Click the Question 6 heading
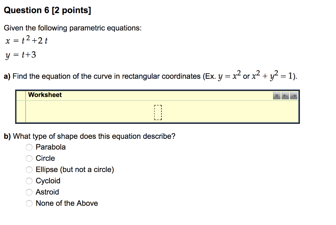This screenshot has width=336, height=225. point(47,10)
